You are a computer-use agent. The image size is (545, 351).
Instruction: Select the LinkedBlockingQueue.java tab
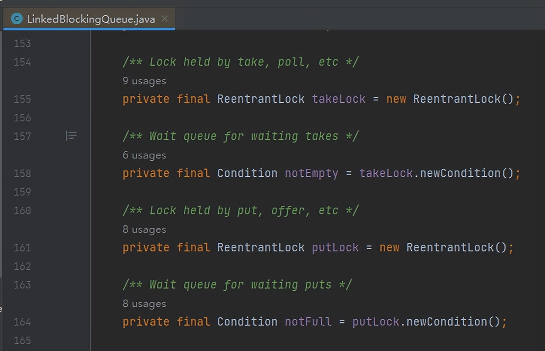pos(89,19)
